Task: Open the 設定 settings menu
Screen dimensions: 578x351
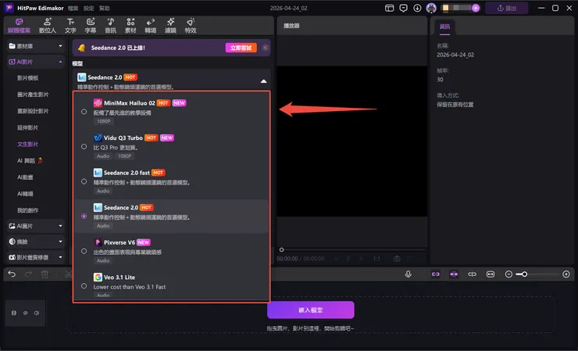Action: click(x=88, y=8)
